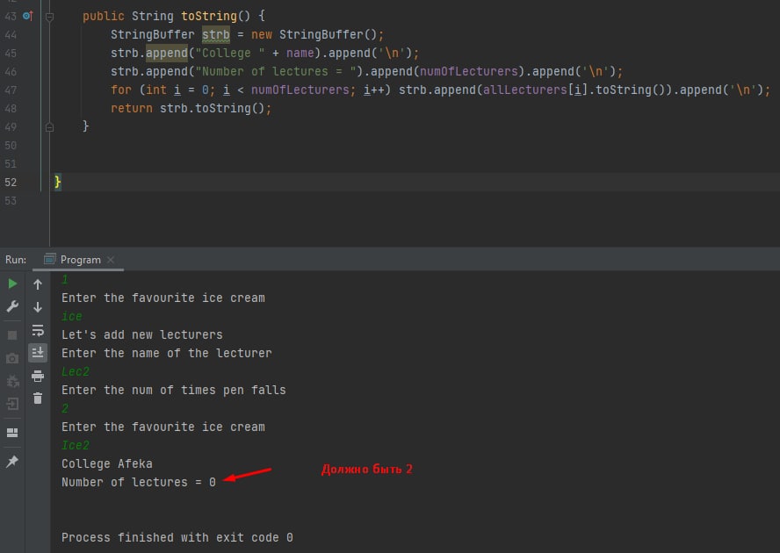This screenshot has height=553, width=780.
Task: Click the bug icon in Run toolbar
Action: pyautogui.click(x=12, y=382)
